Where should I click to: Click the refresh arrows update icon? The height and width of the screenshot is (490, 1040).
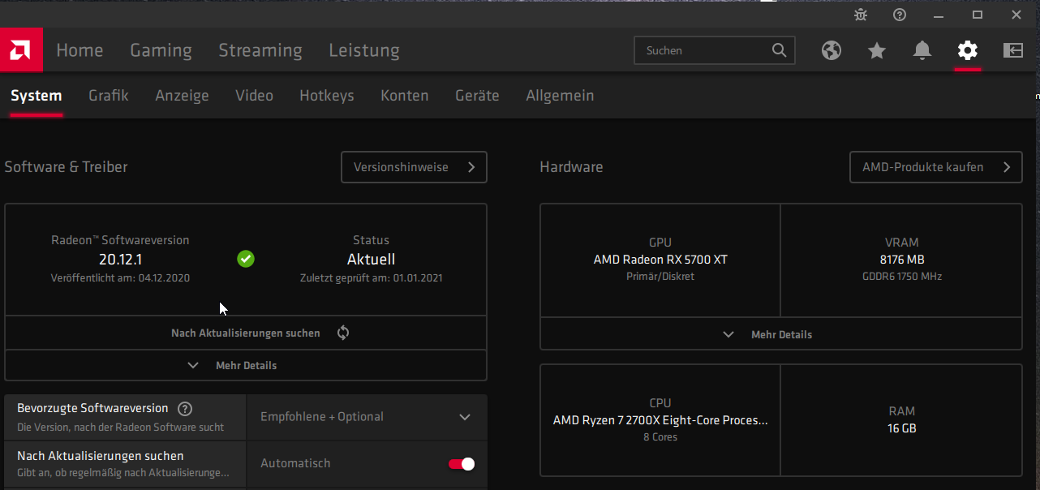click(x=343, y=333)
